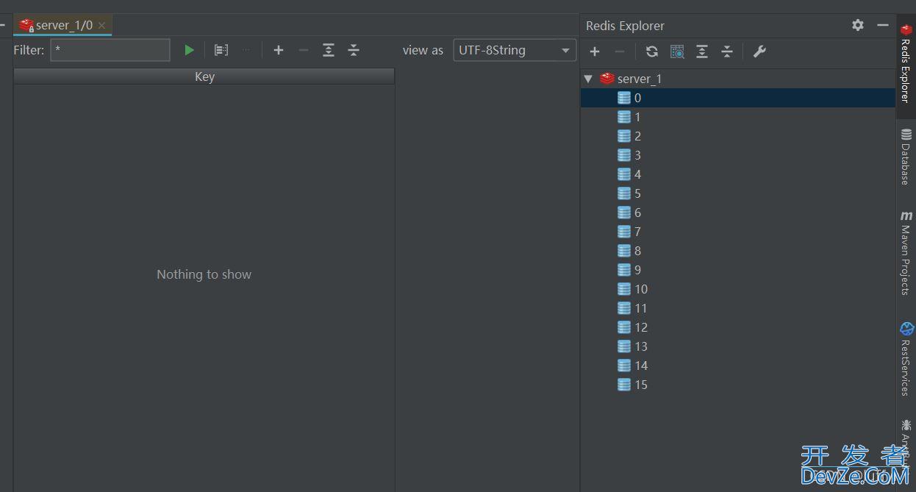This screenshot has width=916, height=492.
Task: Add a server in Redis Explorer
Action: (595, 51)
